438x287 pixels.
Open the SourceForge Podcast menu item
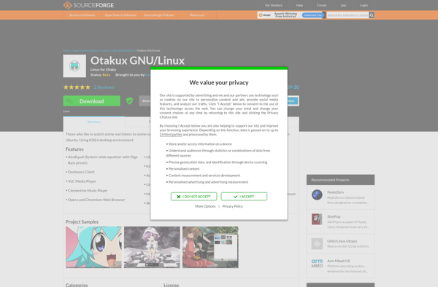(x=158, y=15)
